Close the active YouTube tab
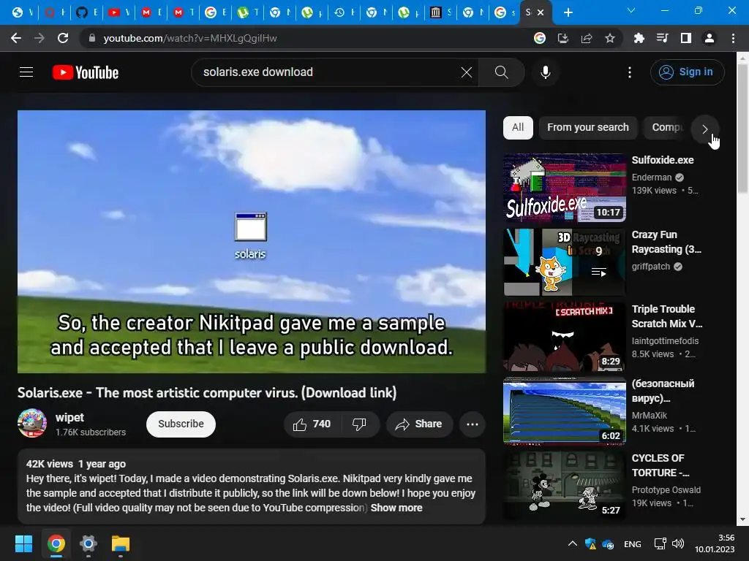749x561 pixels. coord(541,12)
